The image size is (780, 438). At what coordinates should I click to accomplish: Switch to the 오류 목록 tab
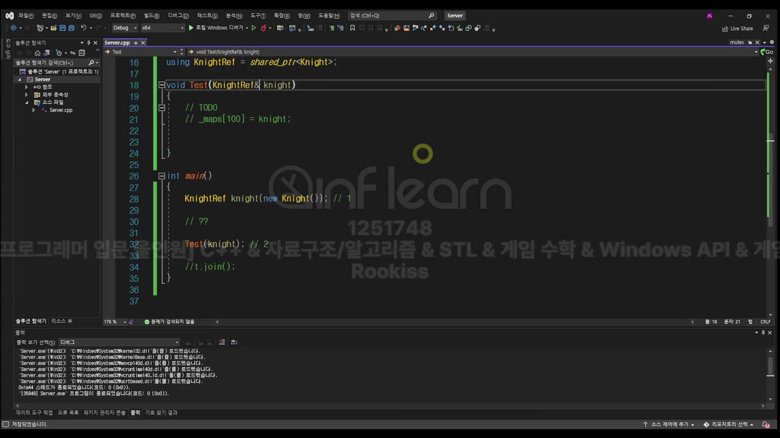[x=68, y=412]
